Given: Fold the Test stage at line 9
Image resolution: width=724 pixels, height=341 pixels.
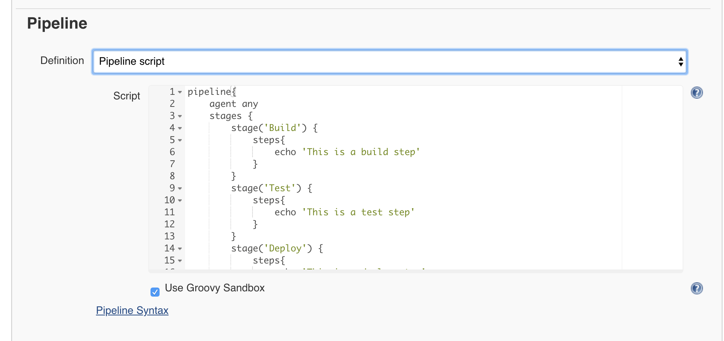Looking at the screenshot, I should coord(180,189).
